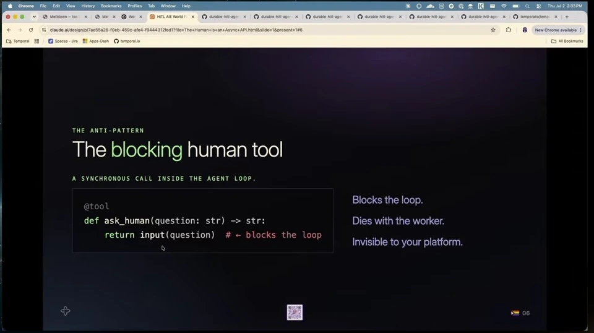Viewport: 594px width, 333px height.
Task: Open site information icon in address bar
Action: (x=44, y=30)
